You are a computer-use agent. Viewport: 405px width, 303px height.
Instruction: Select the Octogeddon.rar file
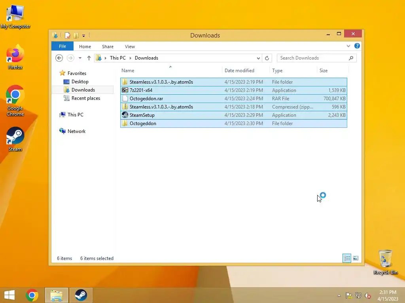point(233,98)
